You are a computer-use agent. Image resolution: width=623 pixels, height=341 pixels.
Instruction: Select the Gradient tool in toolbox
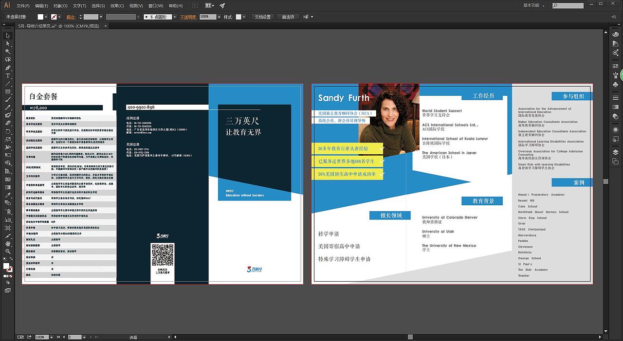(8, 187)
